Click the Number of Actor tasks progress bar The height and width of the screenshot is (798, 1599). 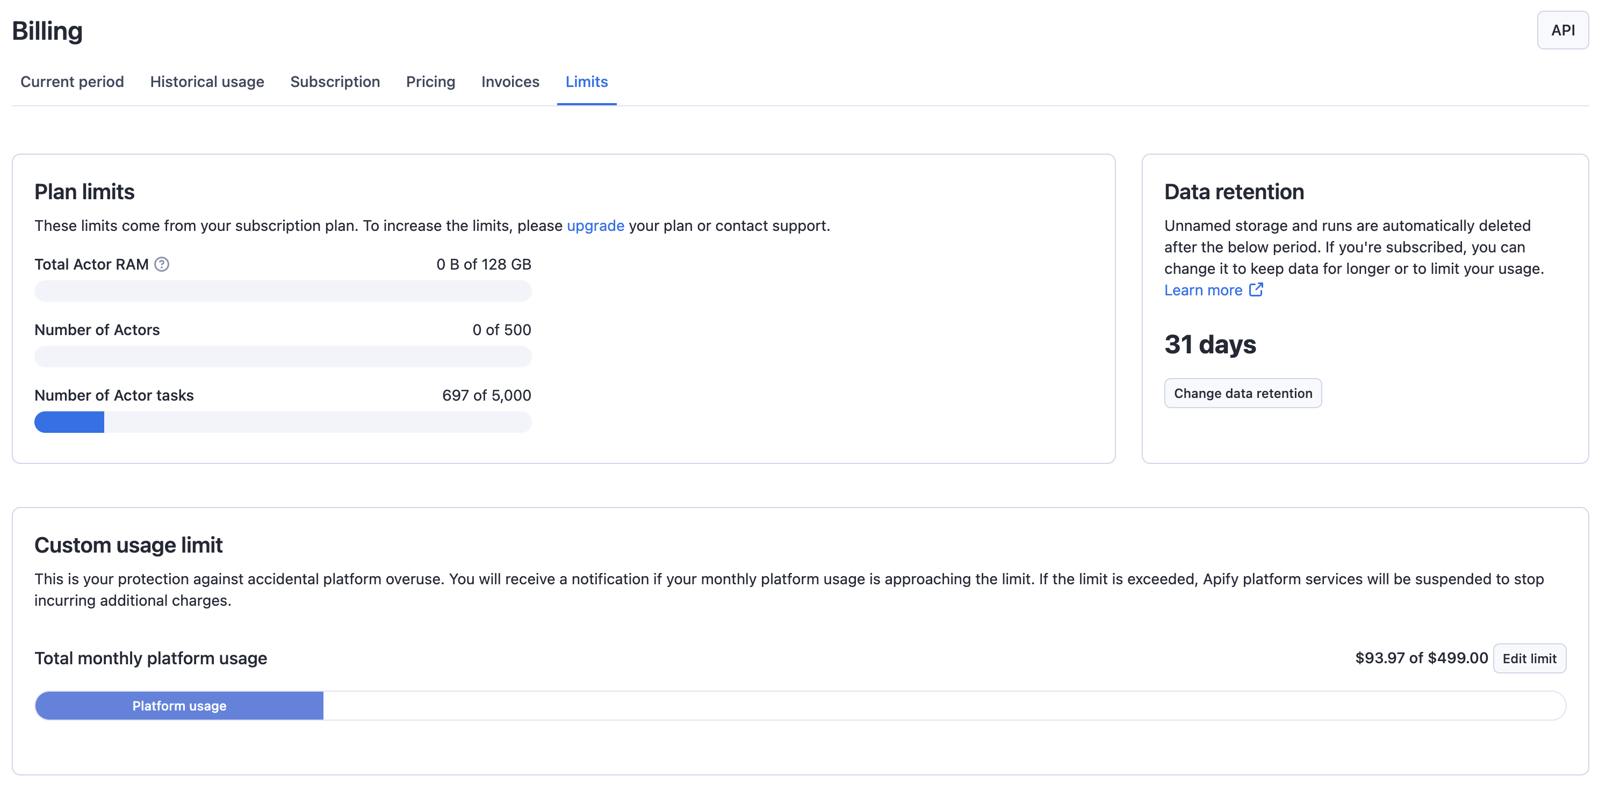(x=283, y=422)
